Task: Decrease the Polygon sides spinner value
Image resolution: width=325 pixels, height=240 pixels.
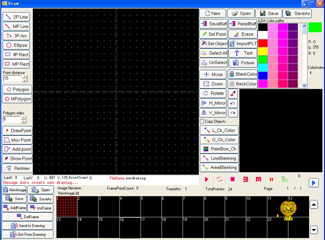Action: (24, 122)
